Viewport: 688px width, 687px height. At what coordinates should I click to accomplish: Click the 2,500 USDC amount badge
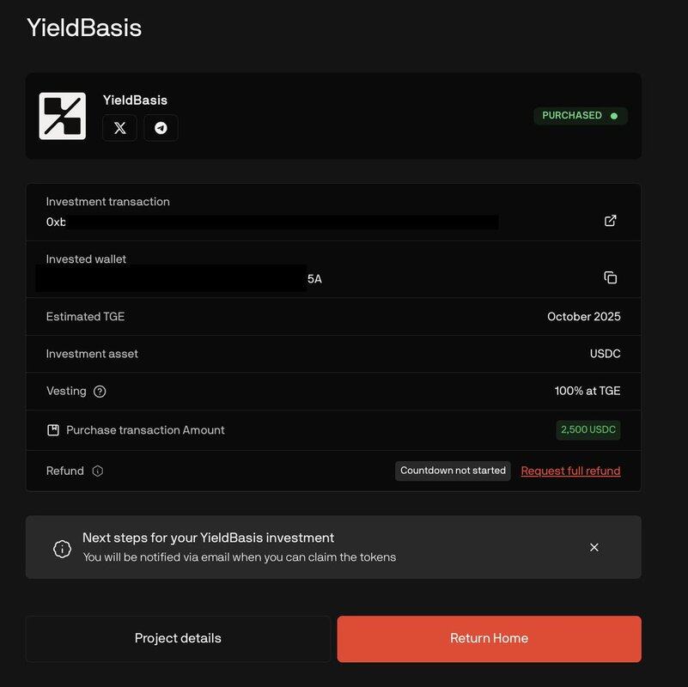tap(588, 429)
